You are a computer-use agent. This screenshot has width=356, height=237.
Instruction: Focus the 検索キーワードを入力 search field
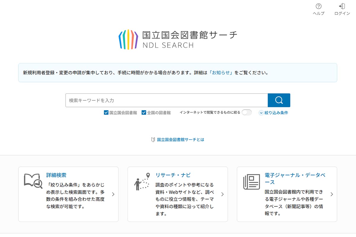(167, 100)
